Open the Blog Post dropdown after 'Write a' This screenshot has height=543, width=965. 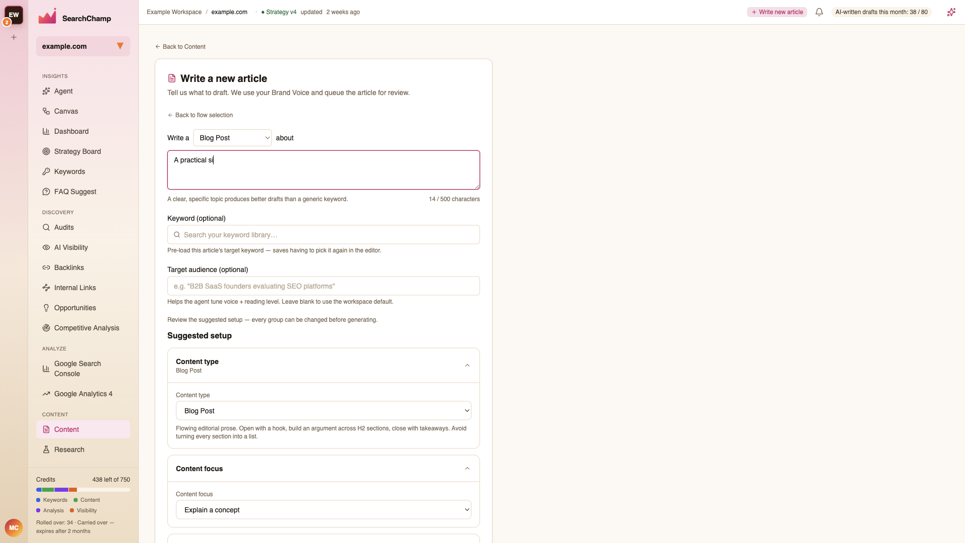click(x=233, y=138)
